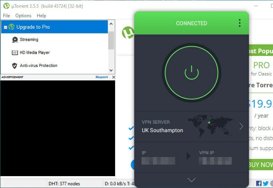Open the Twitter icon in status bar
Image resolution: width=273 pixels, height=188 pixels.
pos(265,183)
